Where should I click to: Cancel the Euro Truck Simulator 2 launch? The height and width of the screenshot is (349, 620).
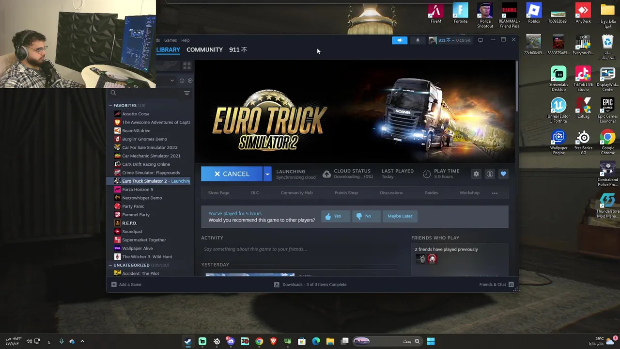(232, 174)
